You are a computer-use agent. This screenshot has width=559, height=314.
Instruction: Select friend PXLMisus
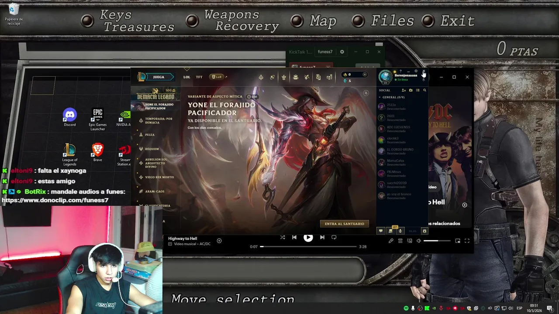click(x=402, y=174)
